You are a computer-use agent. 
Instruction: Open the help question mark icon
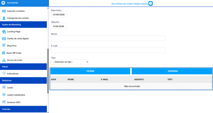click(x=151, y=3)
